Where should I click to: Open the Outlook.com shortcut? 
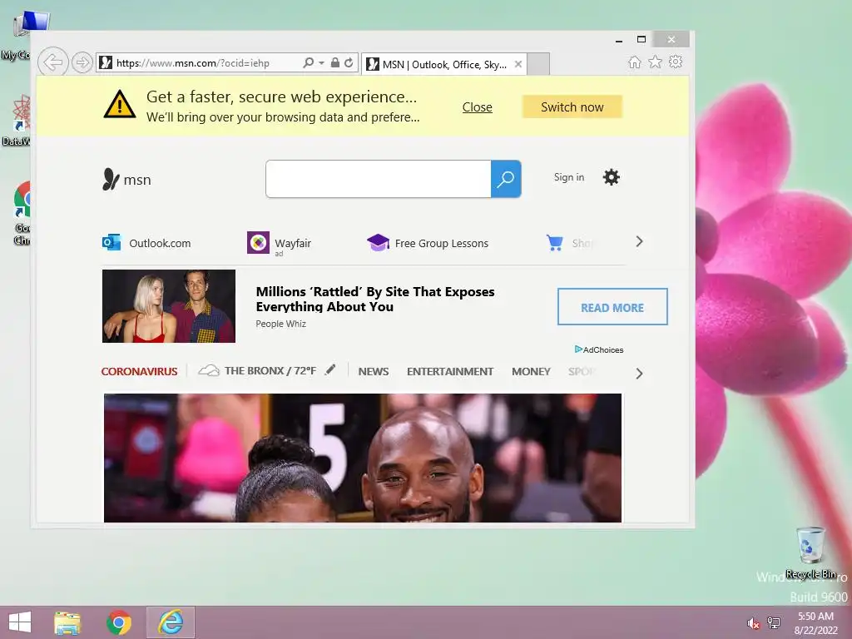(146, 243)
